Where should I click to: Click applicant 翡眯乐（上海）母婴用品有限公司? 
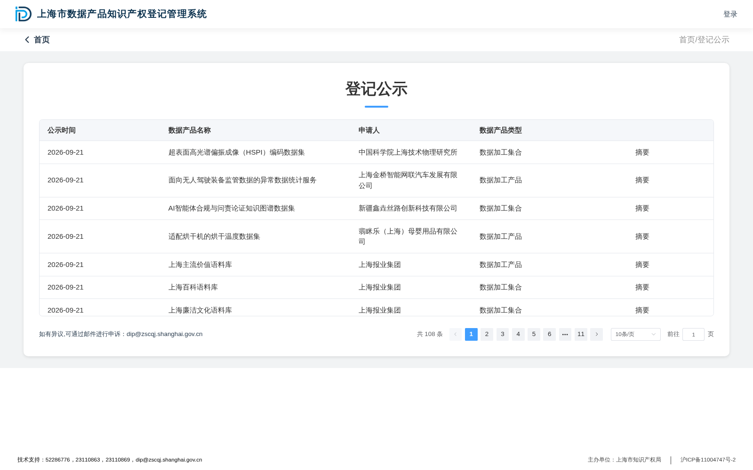pyautogui.click(x=408, y=236)
